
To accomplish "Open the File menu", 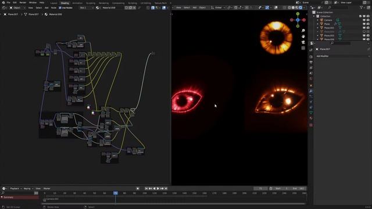I will click(9, 2).
